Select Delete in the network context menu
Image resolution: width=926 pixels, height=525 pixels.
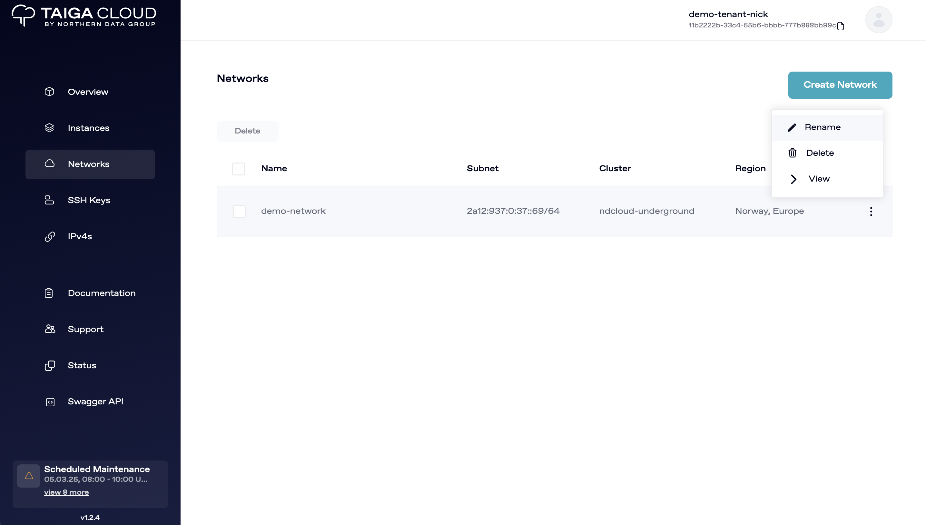pyautogui.click(x=820, y=153)
